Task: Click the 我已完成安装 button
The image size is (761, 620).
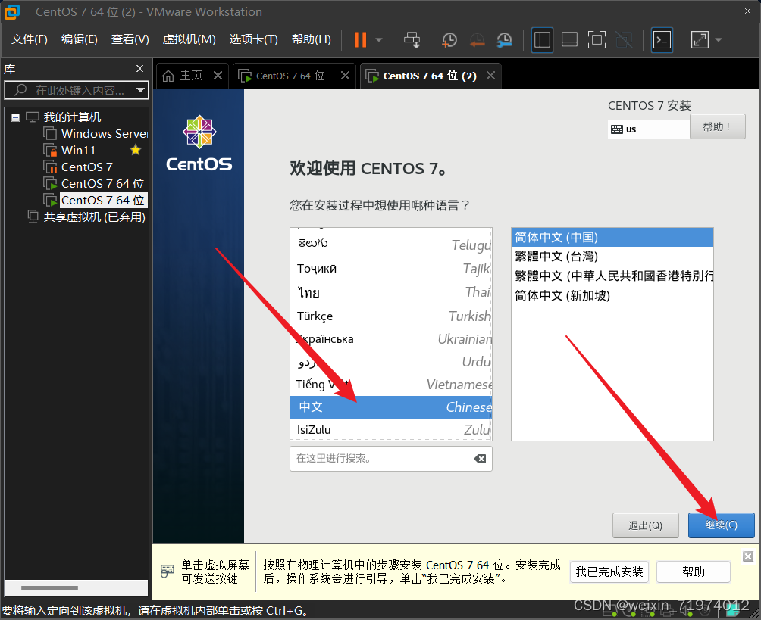Action: tap(609, 572)
